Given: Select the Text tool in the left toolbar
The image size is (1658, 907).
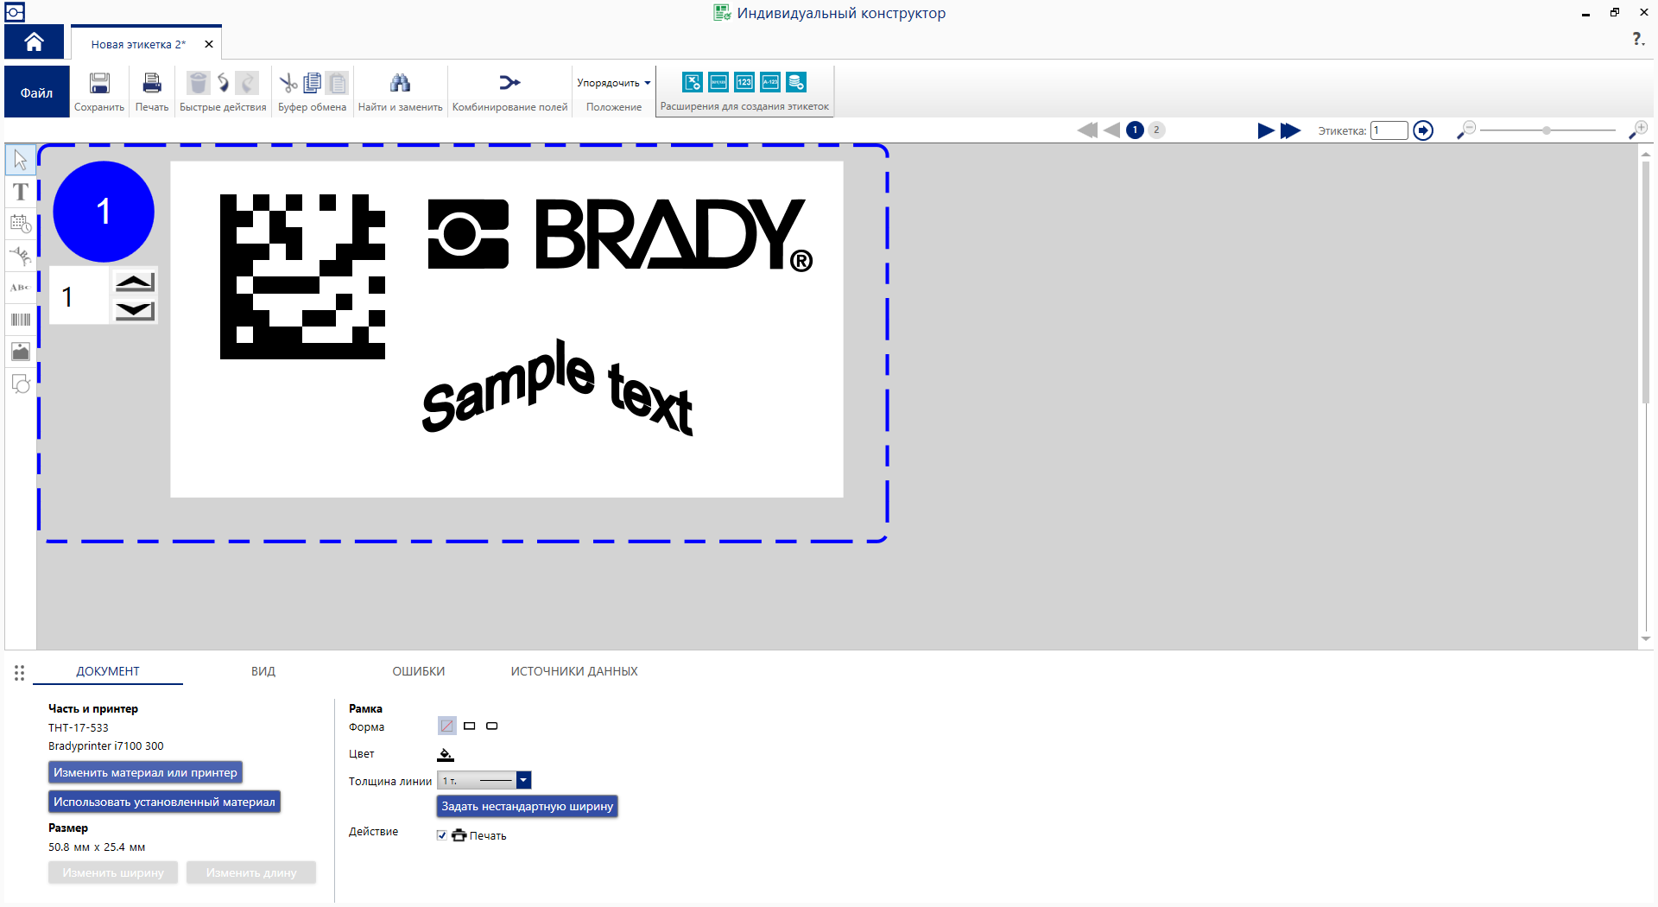Looking at the screenshot, I should coord(20,192).
